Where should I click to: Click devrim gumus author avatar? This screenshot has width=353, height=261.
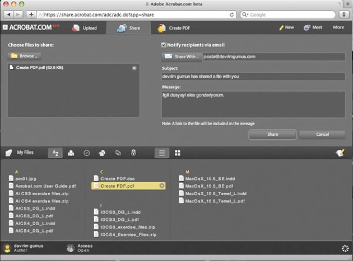click(7, 248)
